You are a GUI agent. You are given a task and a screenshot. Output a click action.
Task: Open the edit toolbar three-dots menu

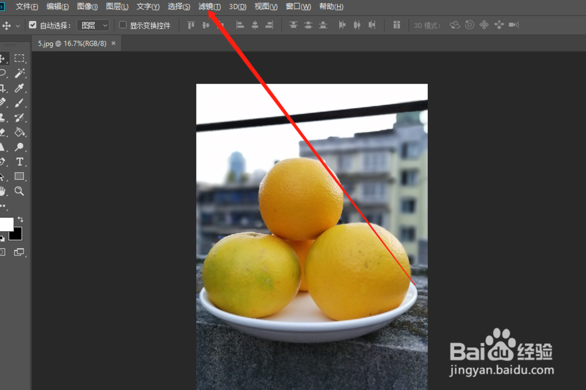coord(4,206)
